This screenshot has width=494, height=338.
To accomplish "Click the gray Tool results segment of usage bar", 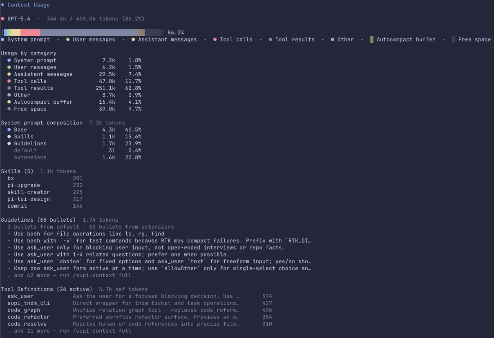I will (89, 32).
